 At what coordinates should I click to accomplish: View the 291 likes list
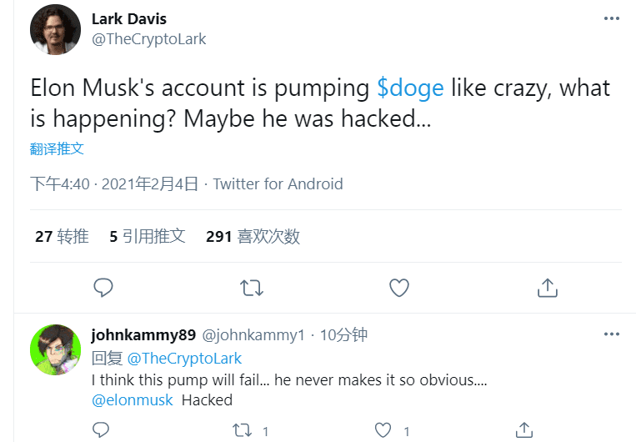[253, 237]
